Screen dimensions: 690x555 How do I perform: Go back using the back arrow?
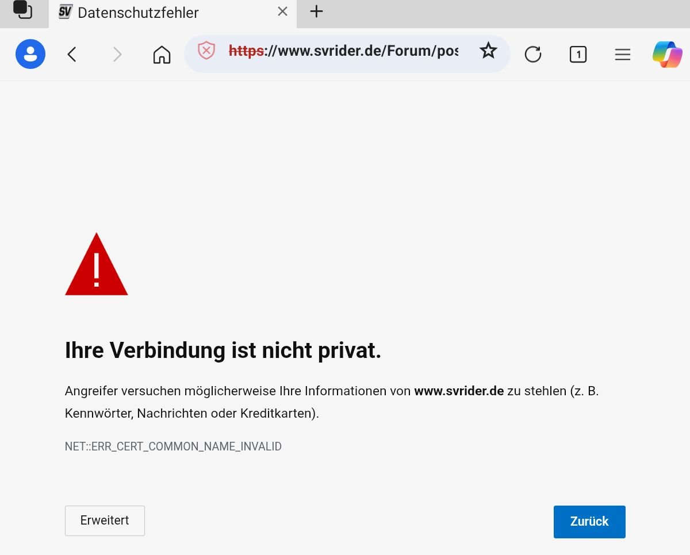point(72,55)
